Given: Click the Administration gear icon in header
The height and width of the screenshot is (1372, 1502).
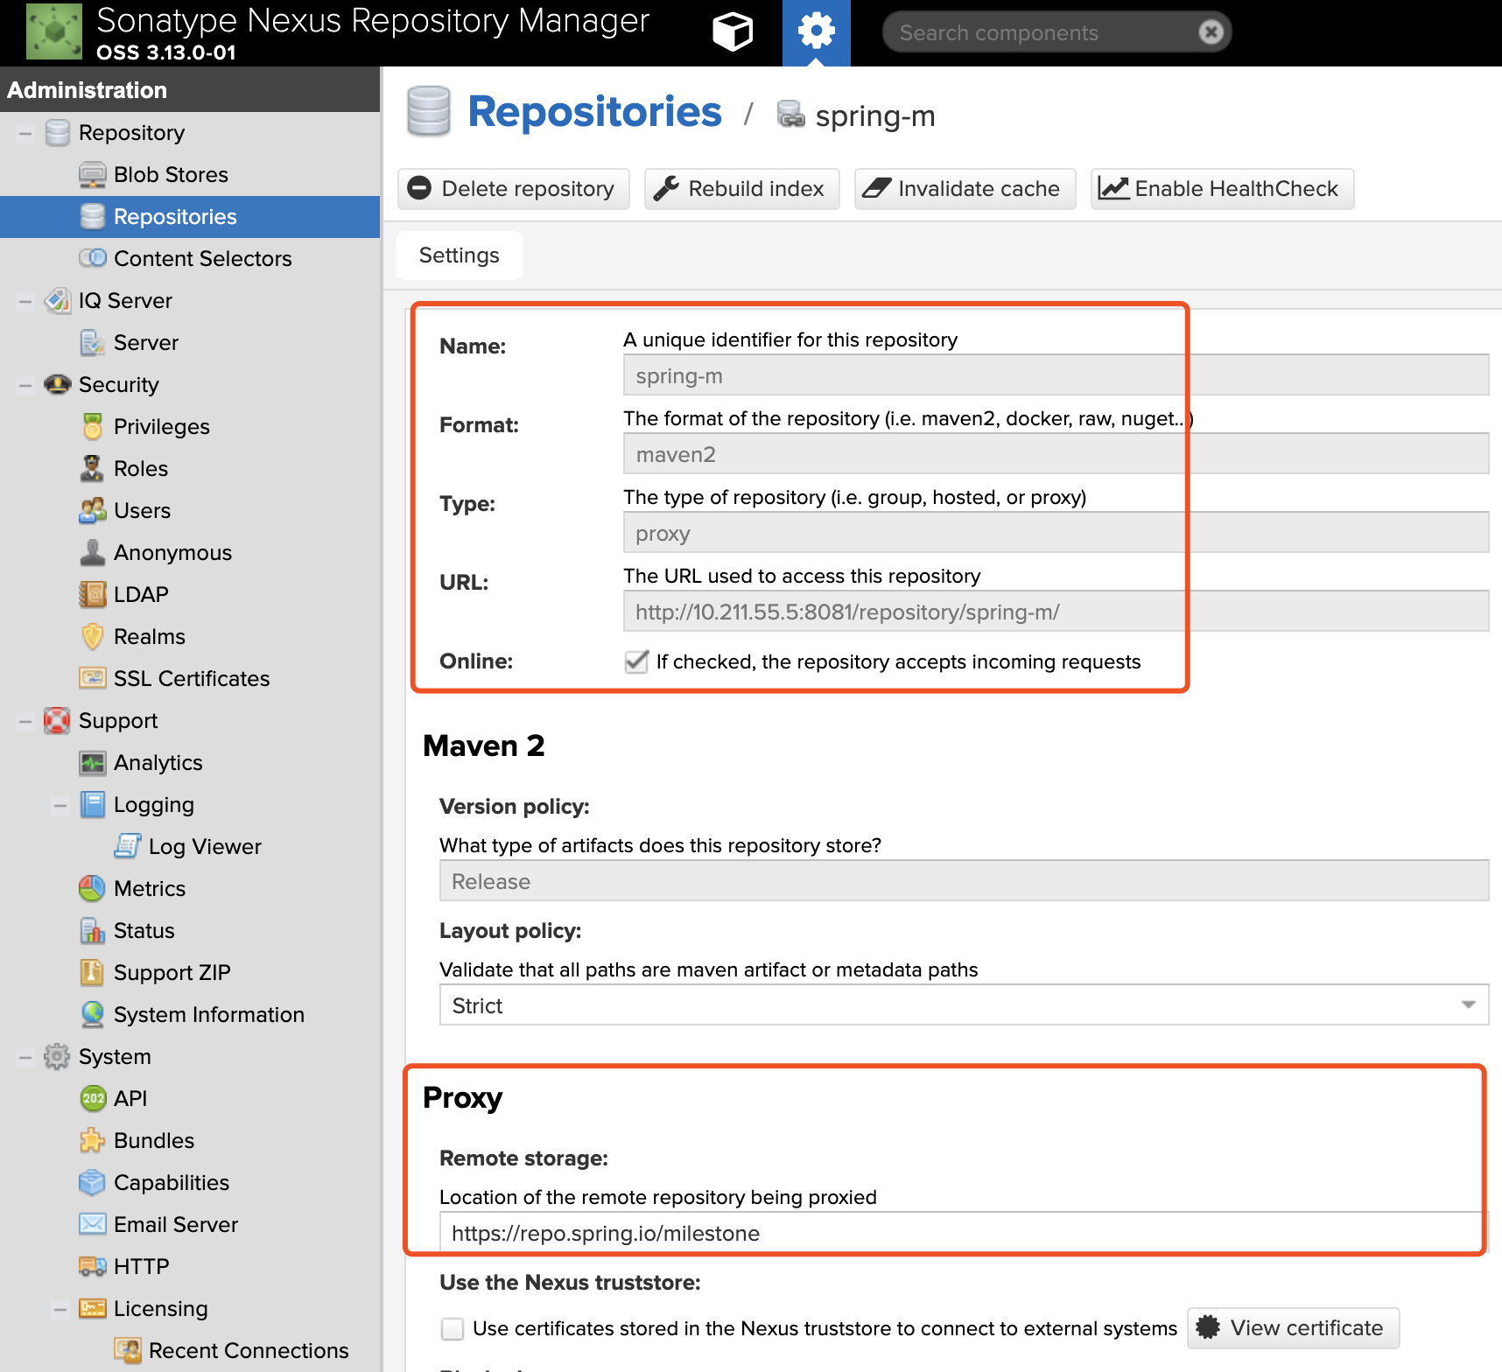Looking at the screenshot, I should (816, 32).
